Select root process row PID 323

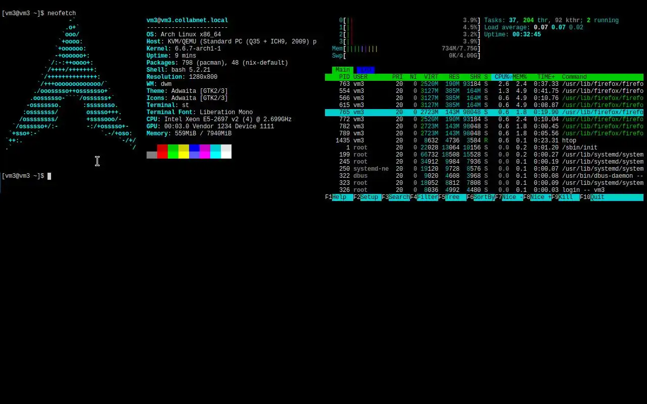(484, 183)
